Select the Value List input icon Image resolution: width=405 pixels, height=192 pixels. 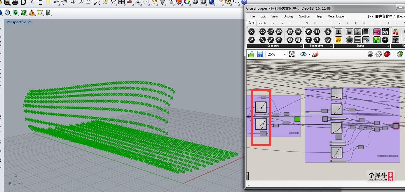click(x=358, y=40)
